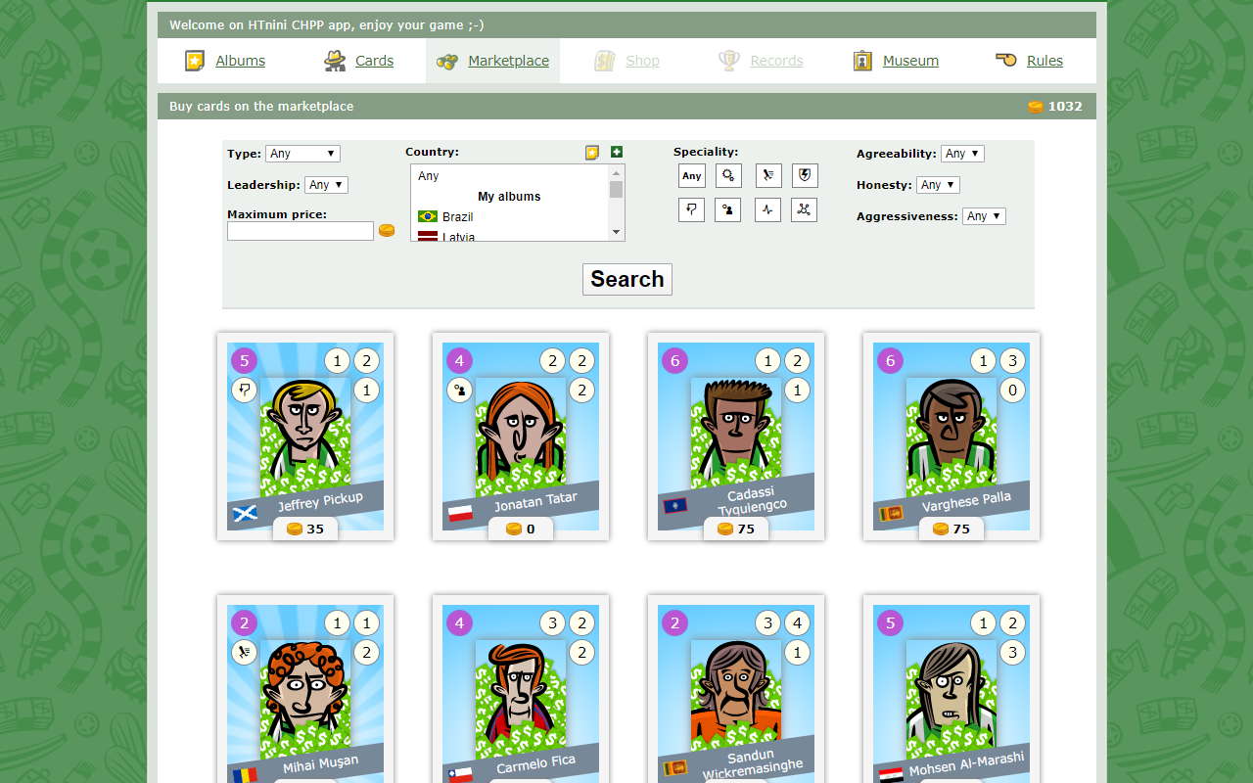Click the Brazil flag in Country list
1253x783 pixels.
click(428, 216)
